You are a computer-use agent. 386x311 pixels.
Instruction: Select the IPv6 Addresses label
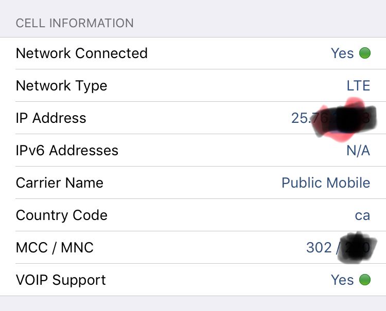pyautogui.click(x=67, y=151)
